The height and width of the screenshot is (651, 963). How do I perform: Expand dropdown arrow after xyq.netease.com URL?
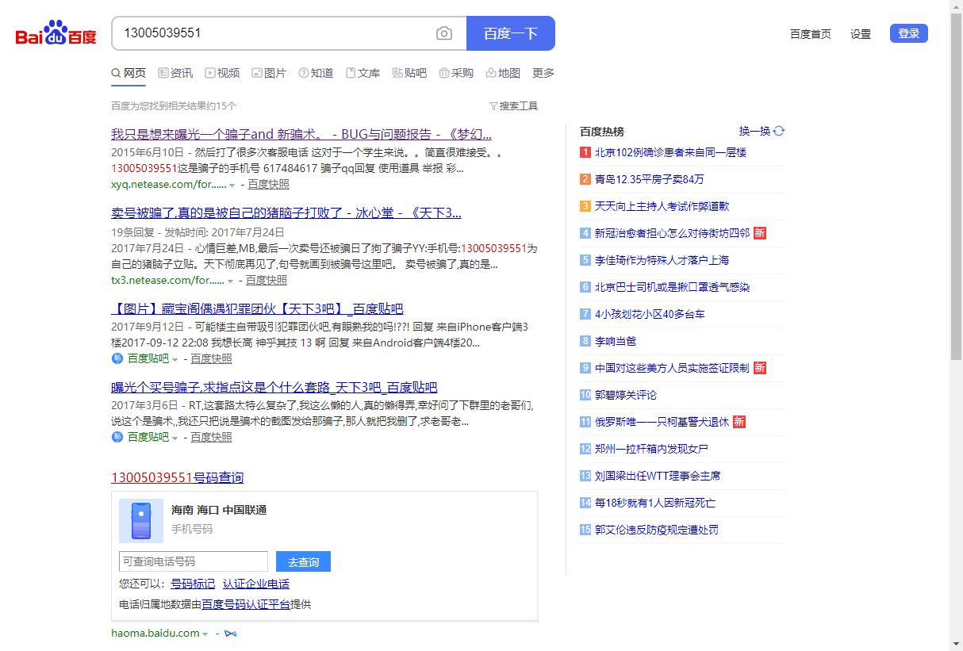click(x=232, y=186)
